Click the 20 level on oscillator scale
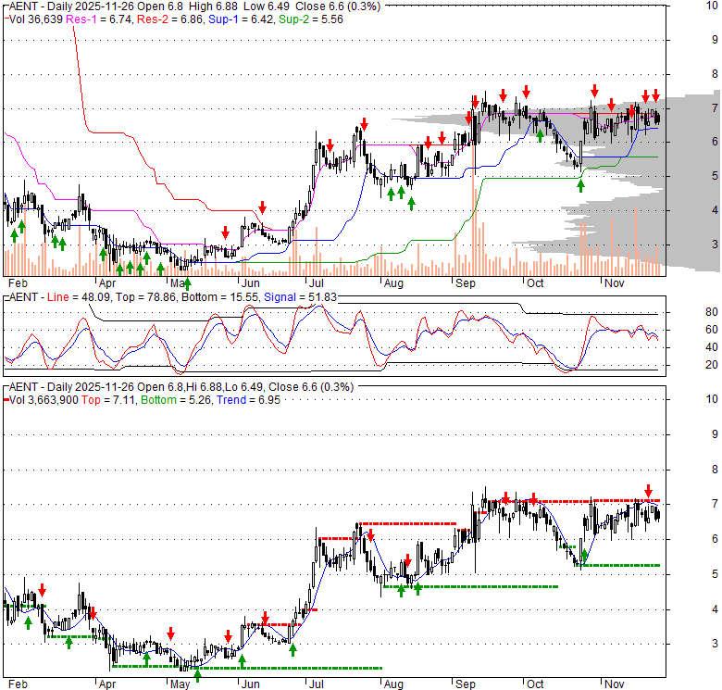722x690 pixels. 712,365
